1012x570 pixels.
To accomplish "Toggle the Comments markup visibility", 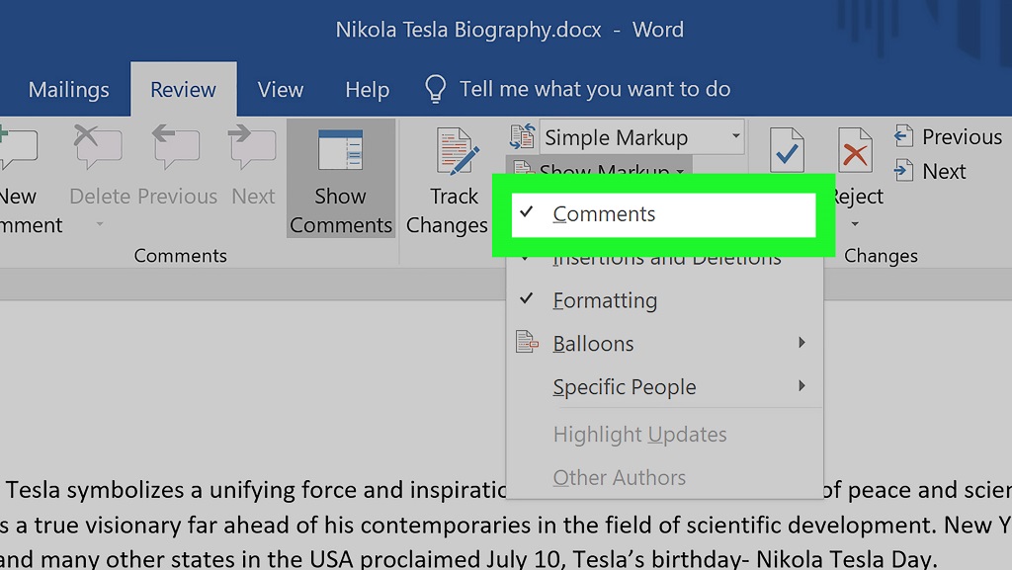I will pos(604,213).
